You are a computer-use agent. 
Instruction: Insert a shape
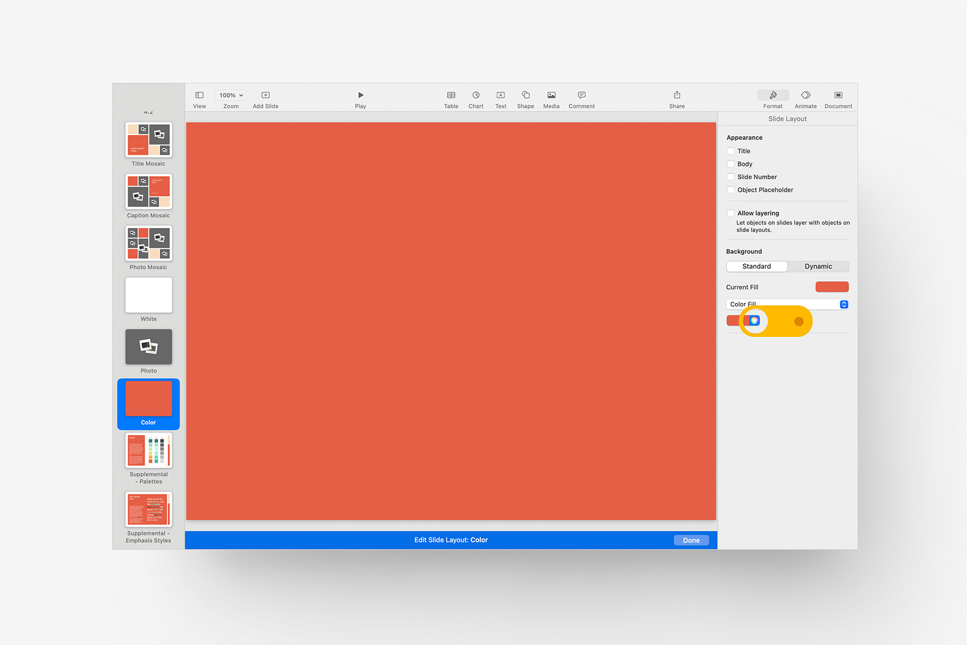point(525,99)
